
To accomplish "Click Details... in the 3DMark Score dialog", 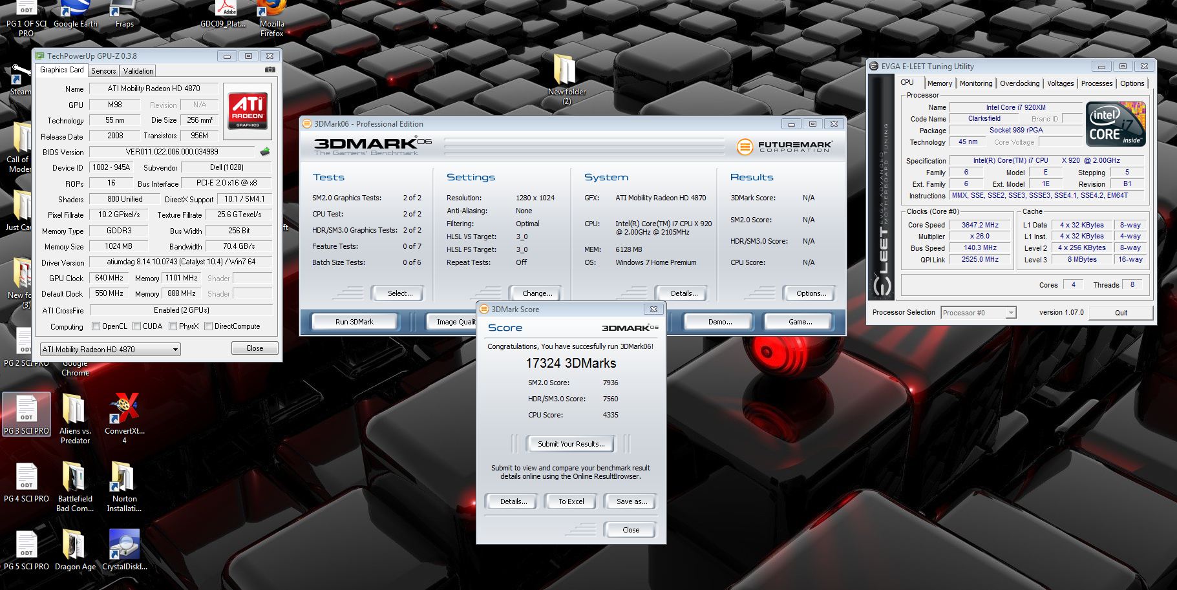I will point(513,501).
